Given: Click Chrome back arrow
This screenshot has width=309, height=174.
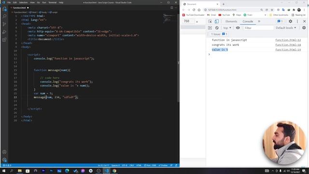Looking at the screenshot, I should coord(183,10).
